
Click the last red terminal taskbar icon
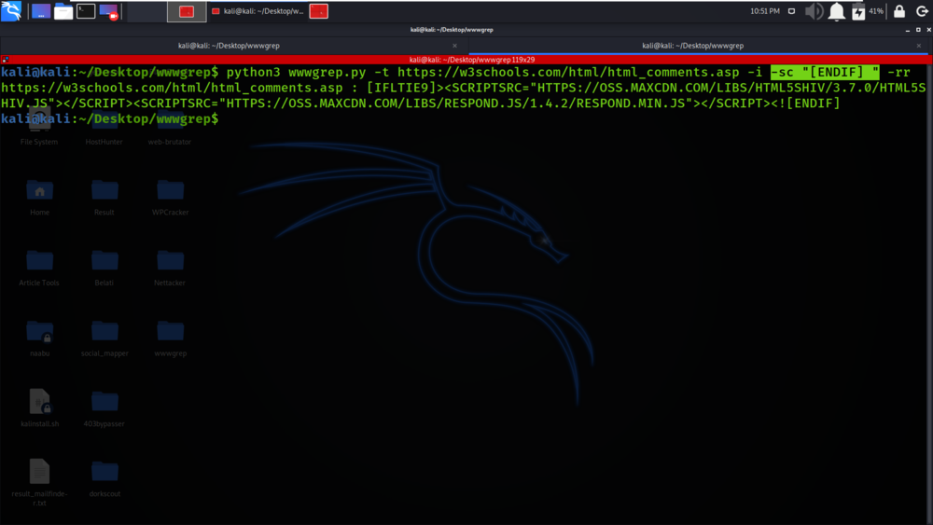[319, 11]
